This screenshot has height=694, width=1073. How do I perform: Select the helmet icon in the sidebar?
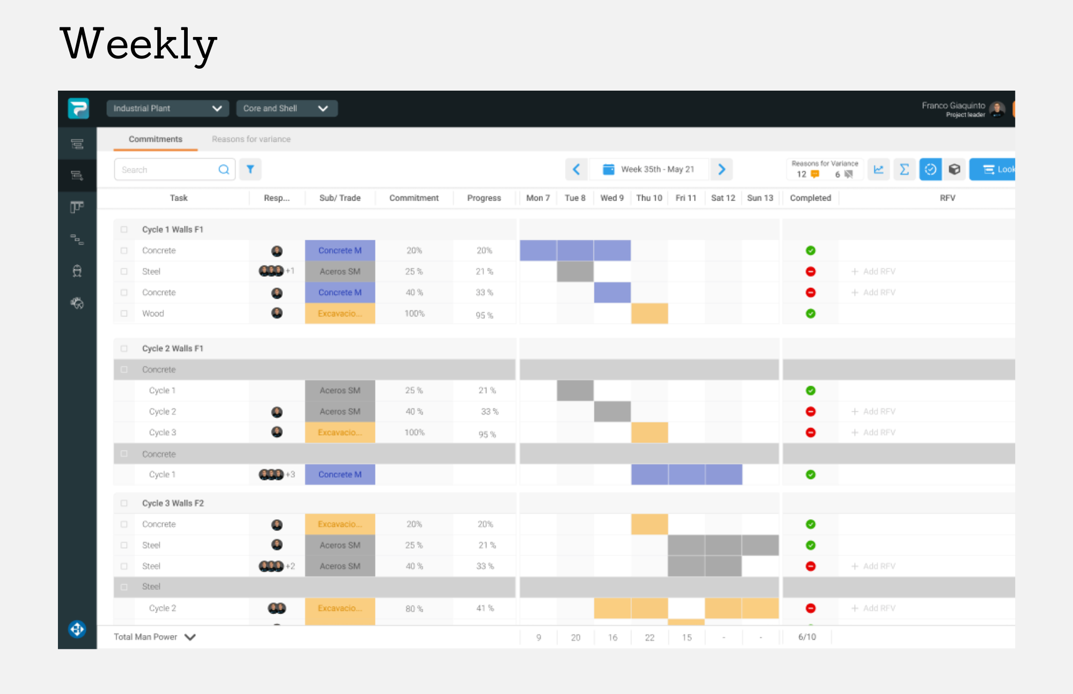point(77,271)
